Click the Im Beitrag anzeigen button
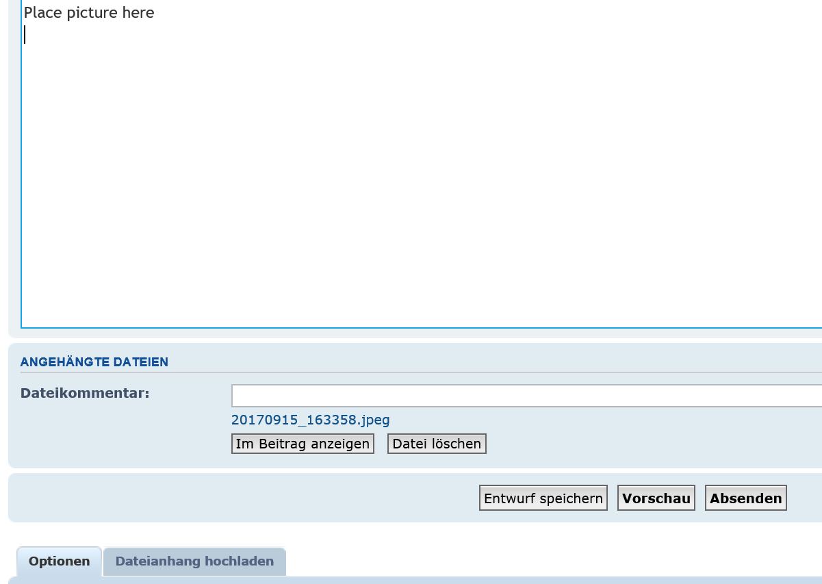Viewport: 822px width, 584px height. click(303, 444)
